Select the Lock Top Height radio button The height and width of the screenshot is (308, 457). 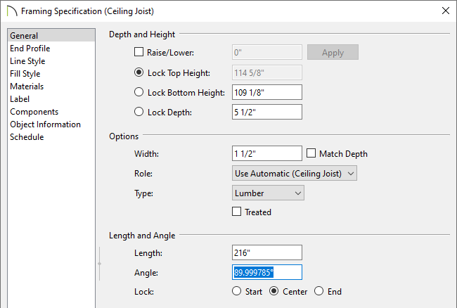click(139, 72)
